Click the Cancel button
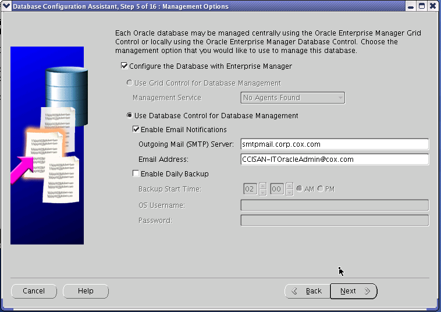Viewport: 441px width, 312px height. click(34, 291)
